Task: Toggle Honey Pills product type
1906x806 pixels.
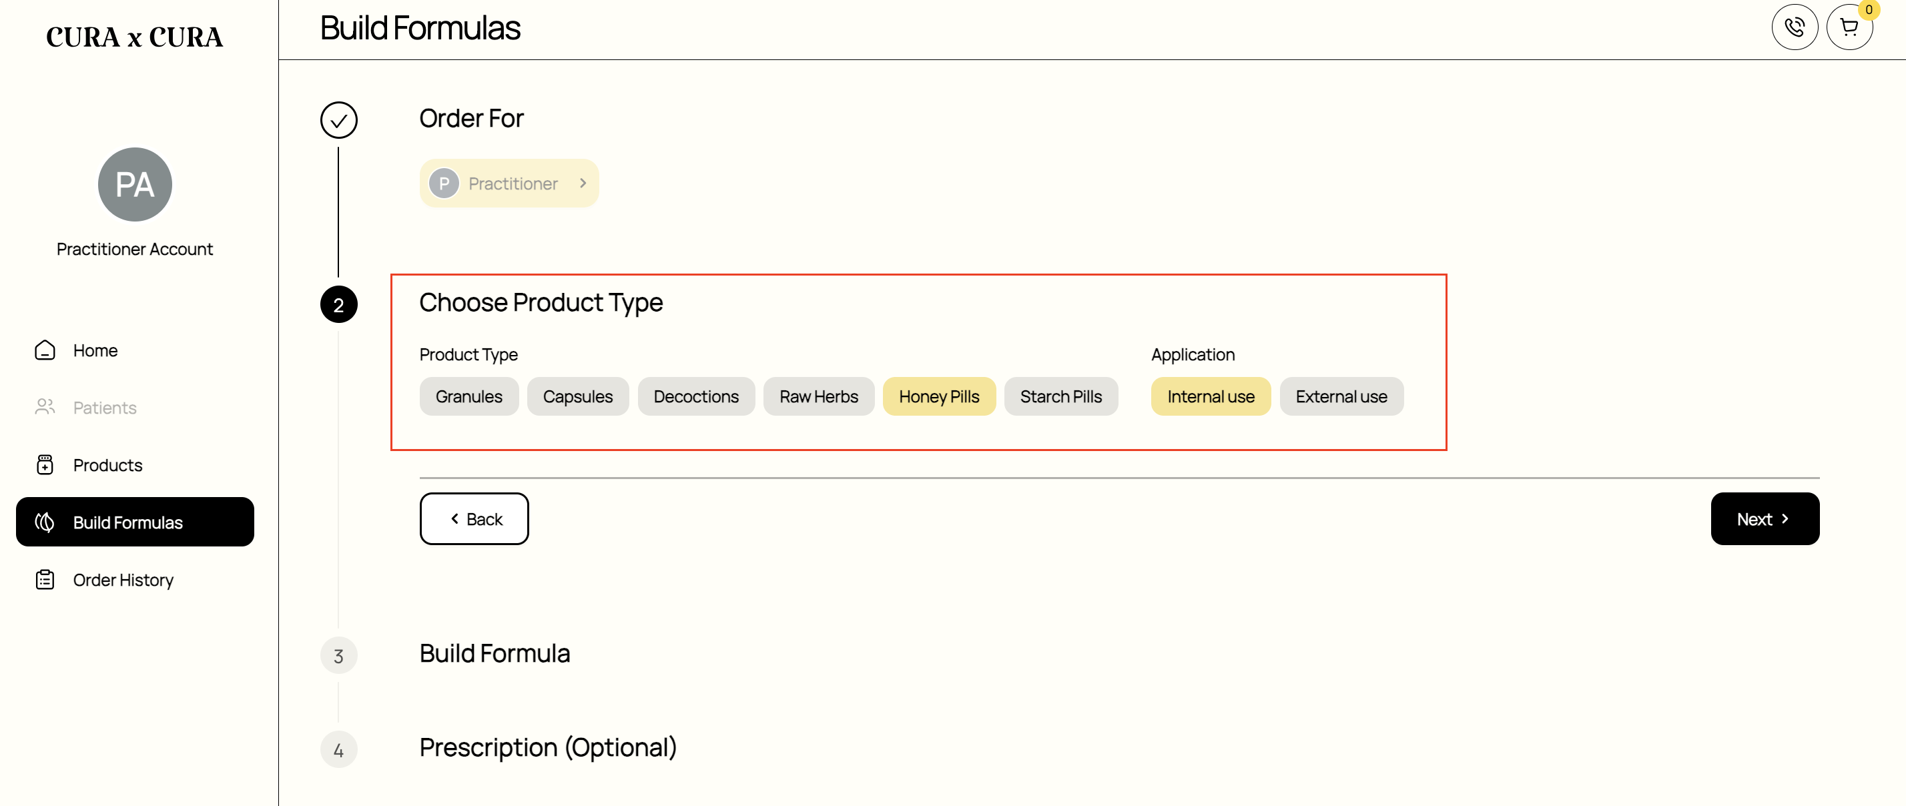Action: point(939,396)
